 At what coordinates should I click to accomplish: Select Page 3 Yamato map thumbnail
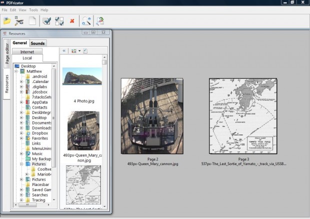point(243,114)
